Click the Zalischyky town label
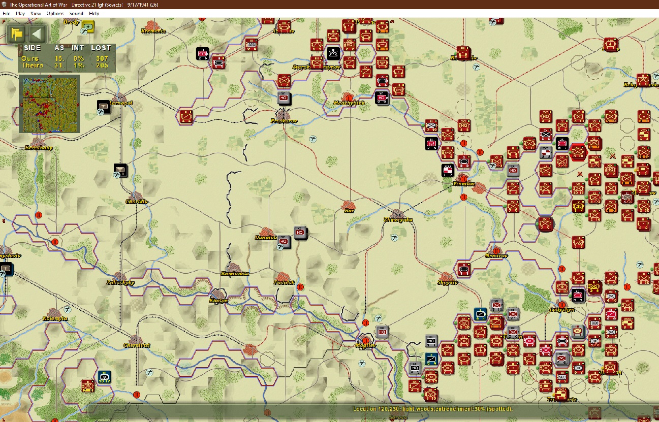659x422 pixels. pos(120,282)
